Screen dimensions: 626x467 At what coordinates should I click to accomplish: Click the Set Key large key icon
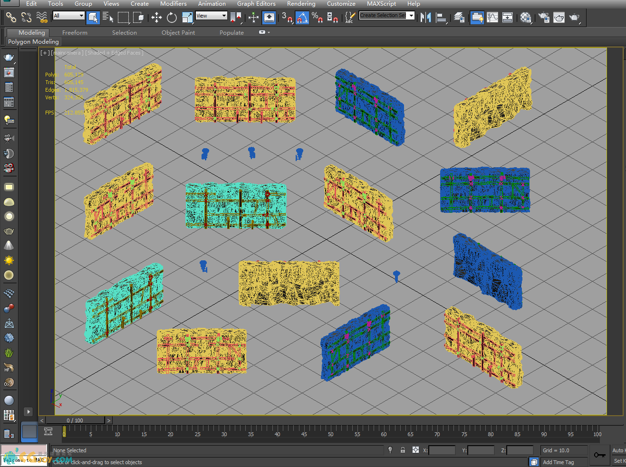point(600,455)
